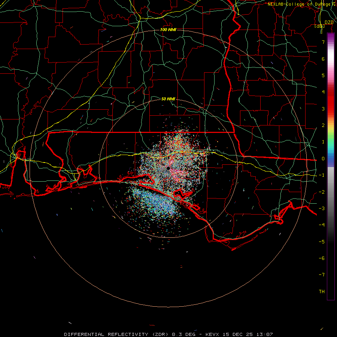Click the "-2" value on the color scale
The width and height of the screenshot is (337, 337).
click(322, 192)
